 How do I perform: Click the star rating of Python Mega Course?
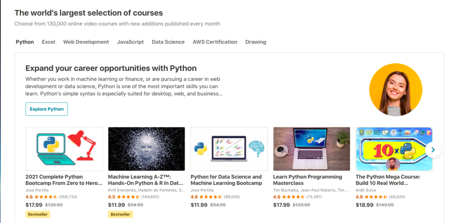(x=376, y=197)
